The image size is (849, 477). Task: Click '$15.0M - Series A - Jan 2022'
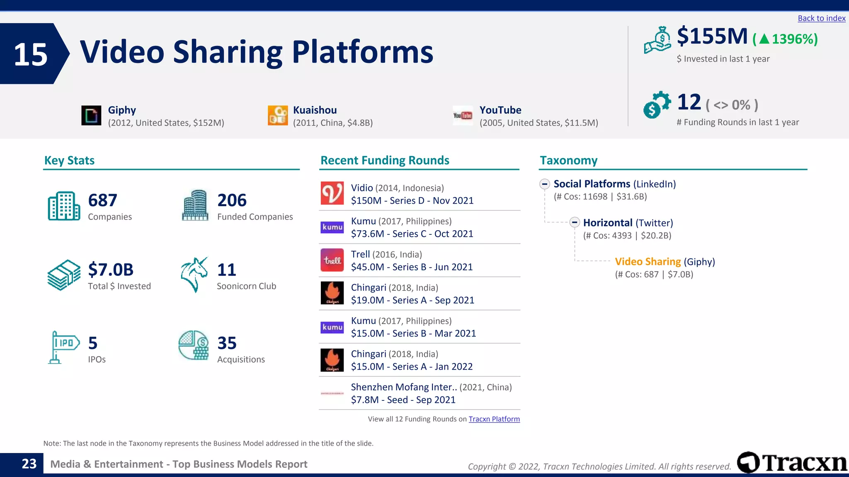click(x=412, y=366)
